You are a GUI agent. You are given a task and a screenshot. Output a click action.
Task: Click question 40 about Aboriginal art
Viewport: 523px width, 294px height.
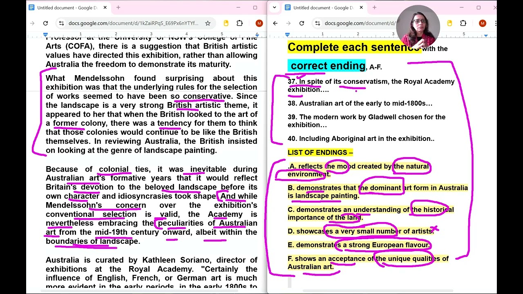point(361,138)
